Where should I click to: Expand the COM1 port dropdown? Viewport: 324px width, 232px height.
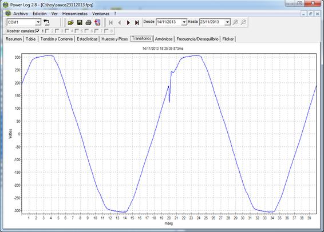click(x=38, y=22)
